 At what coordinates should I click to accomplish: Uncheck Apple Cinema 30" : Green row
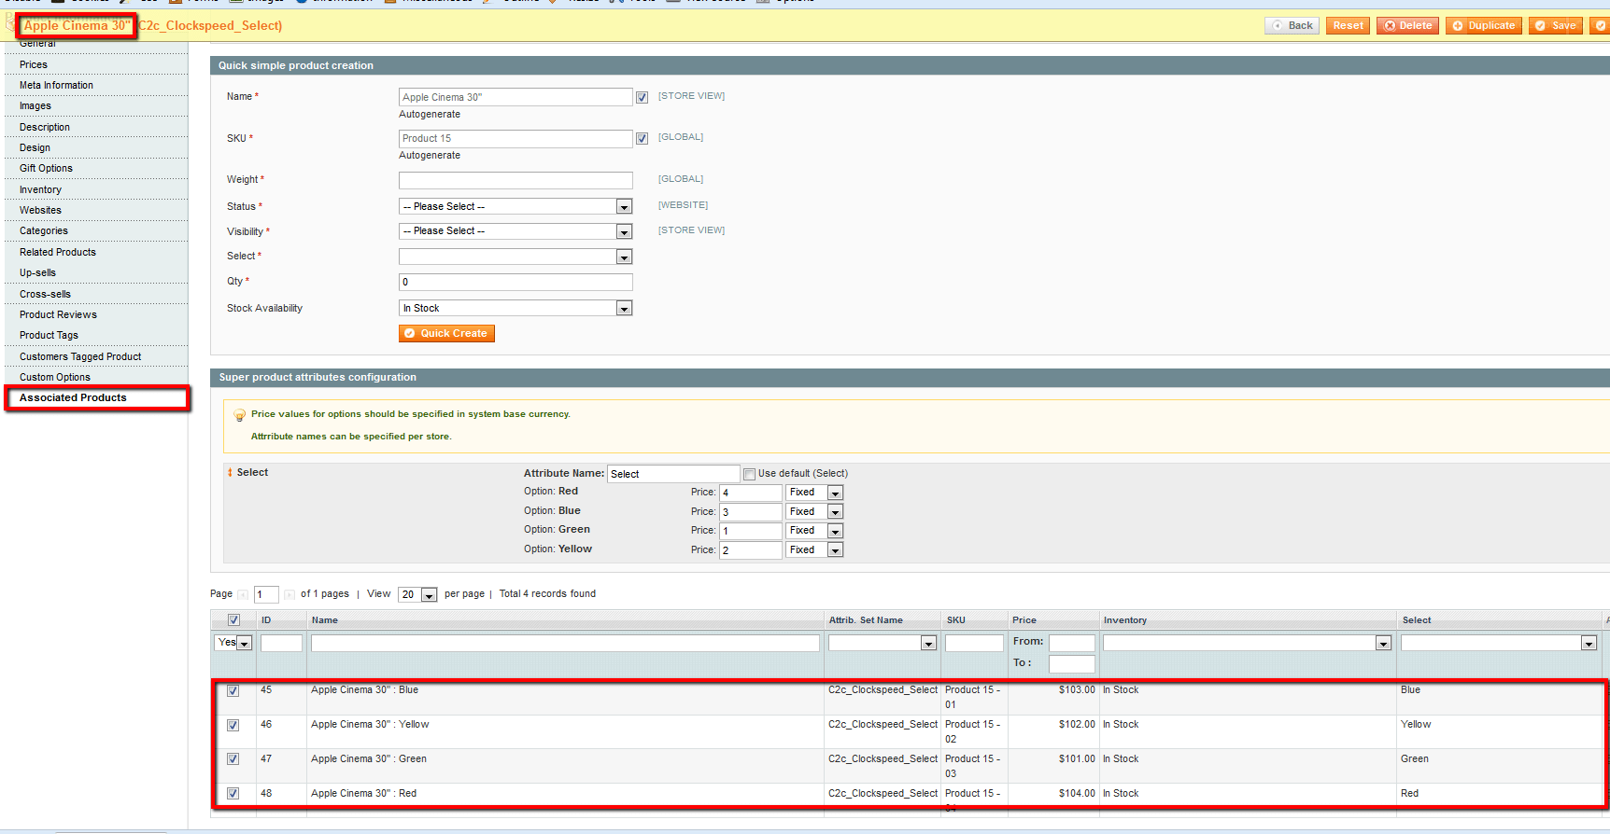[233, 759]
